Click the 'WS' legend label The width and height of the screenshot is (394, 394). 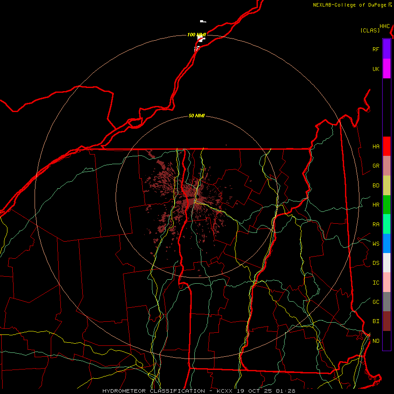(x=376, y=243)
